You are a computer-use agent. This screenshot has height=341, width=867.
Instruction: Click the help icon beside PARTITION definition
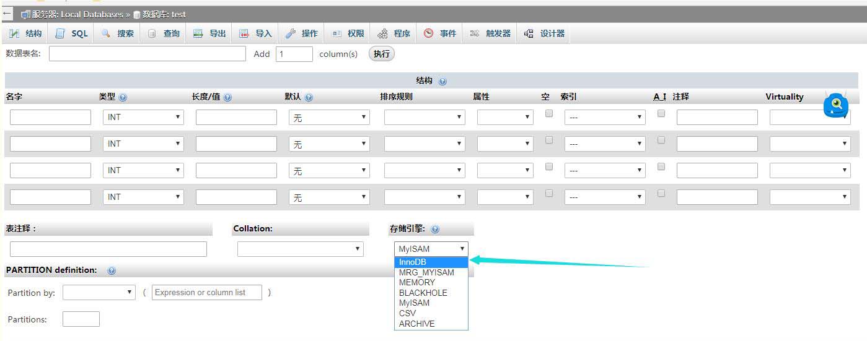point(112,271)
